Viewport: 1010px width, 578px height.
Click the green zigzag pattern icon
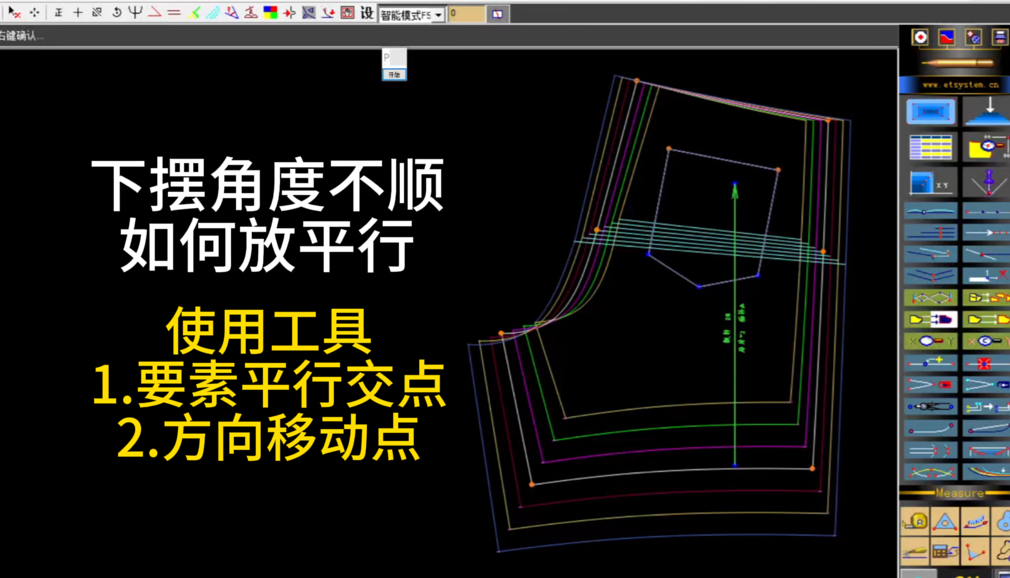coord(931,298)
